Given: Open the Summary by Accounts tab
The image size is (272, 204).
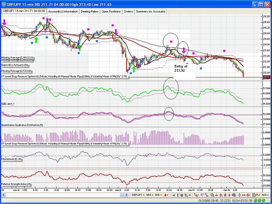Looking at the screenshot, I should pyautogui.click(x=151, y=12).
